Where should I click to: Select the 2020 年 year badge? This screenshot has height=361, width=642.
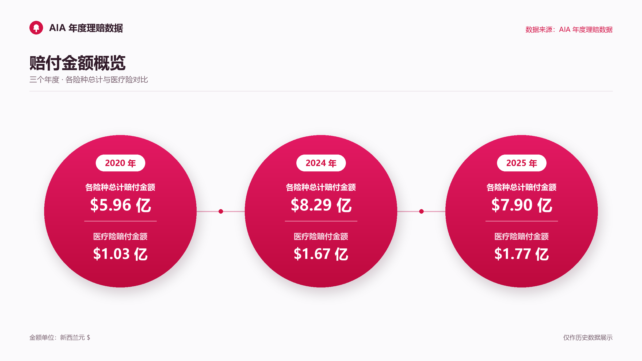pyautogui.click(x=120, y=163)
